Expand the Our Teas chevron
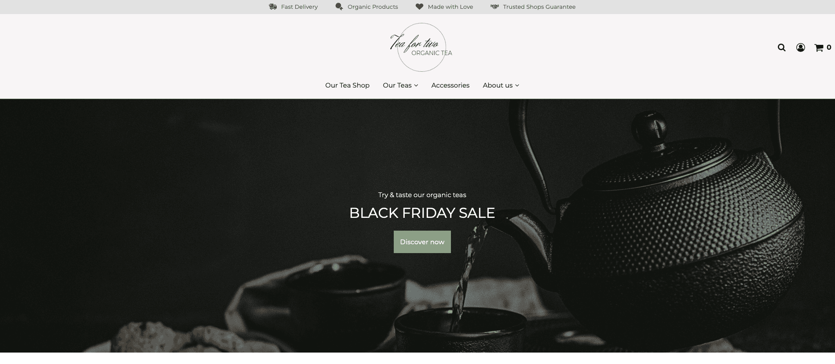The height and width of the screenshot is (364, 835). click(x=416, y=85)
